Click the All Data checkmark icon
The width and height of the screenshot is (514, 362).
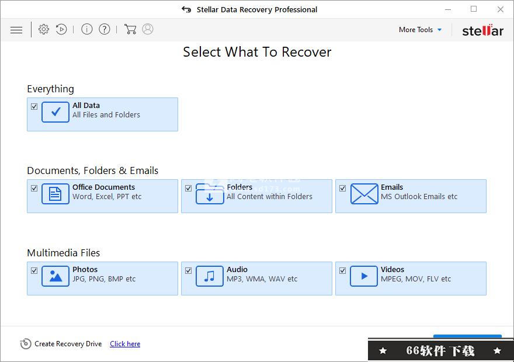[55, 112]
